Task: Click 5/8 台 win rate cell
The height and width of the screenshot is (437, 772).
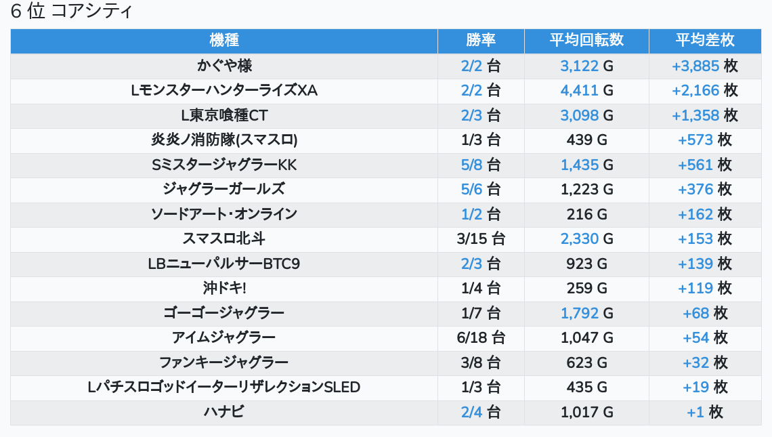Action: (481, 165)
